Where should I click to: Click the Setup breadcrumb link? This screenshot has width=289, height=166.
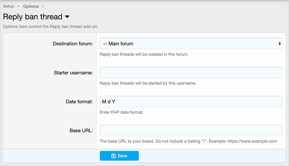(x=8, y=6)
